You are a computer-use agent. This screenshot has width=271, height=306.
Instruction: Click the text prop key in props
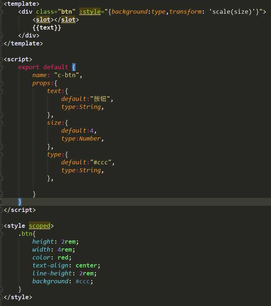tap(54, 91)
